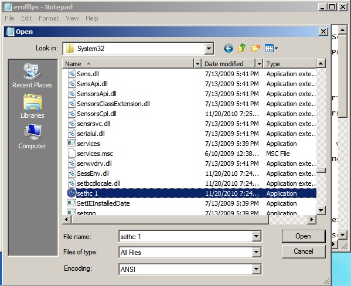Open the Date modified column filter dropdown
Screen dimensions: 351x286
(x=259, y=64)
